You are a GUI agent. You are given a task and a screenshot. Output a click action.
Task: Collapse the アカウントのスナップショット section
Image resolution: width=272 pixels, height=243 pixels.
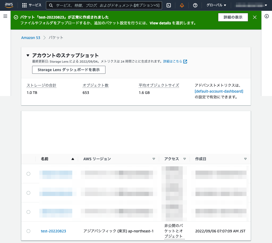point(28,55)
